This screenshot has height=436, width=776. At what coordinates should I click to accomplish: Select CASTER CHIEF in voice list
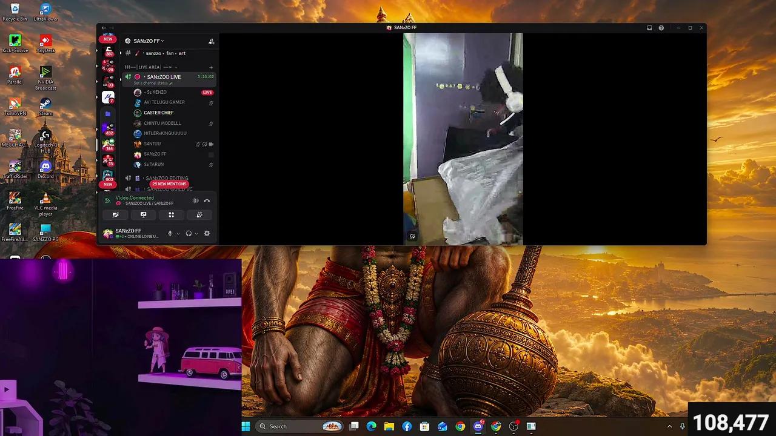click(158, 113)
